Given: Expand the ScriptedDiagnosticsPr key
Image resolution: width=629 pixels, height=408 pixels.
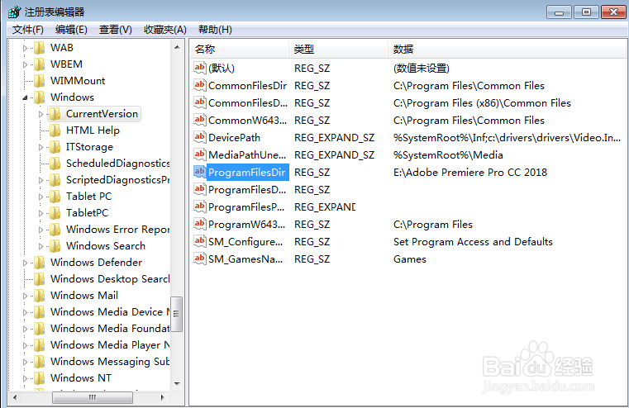Looking at the screenshot, I should point(41,180).
